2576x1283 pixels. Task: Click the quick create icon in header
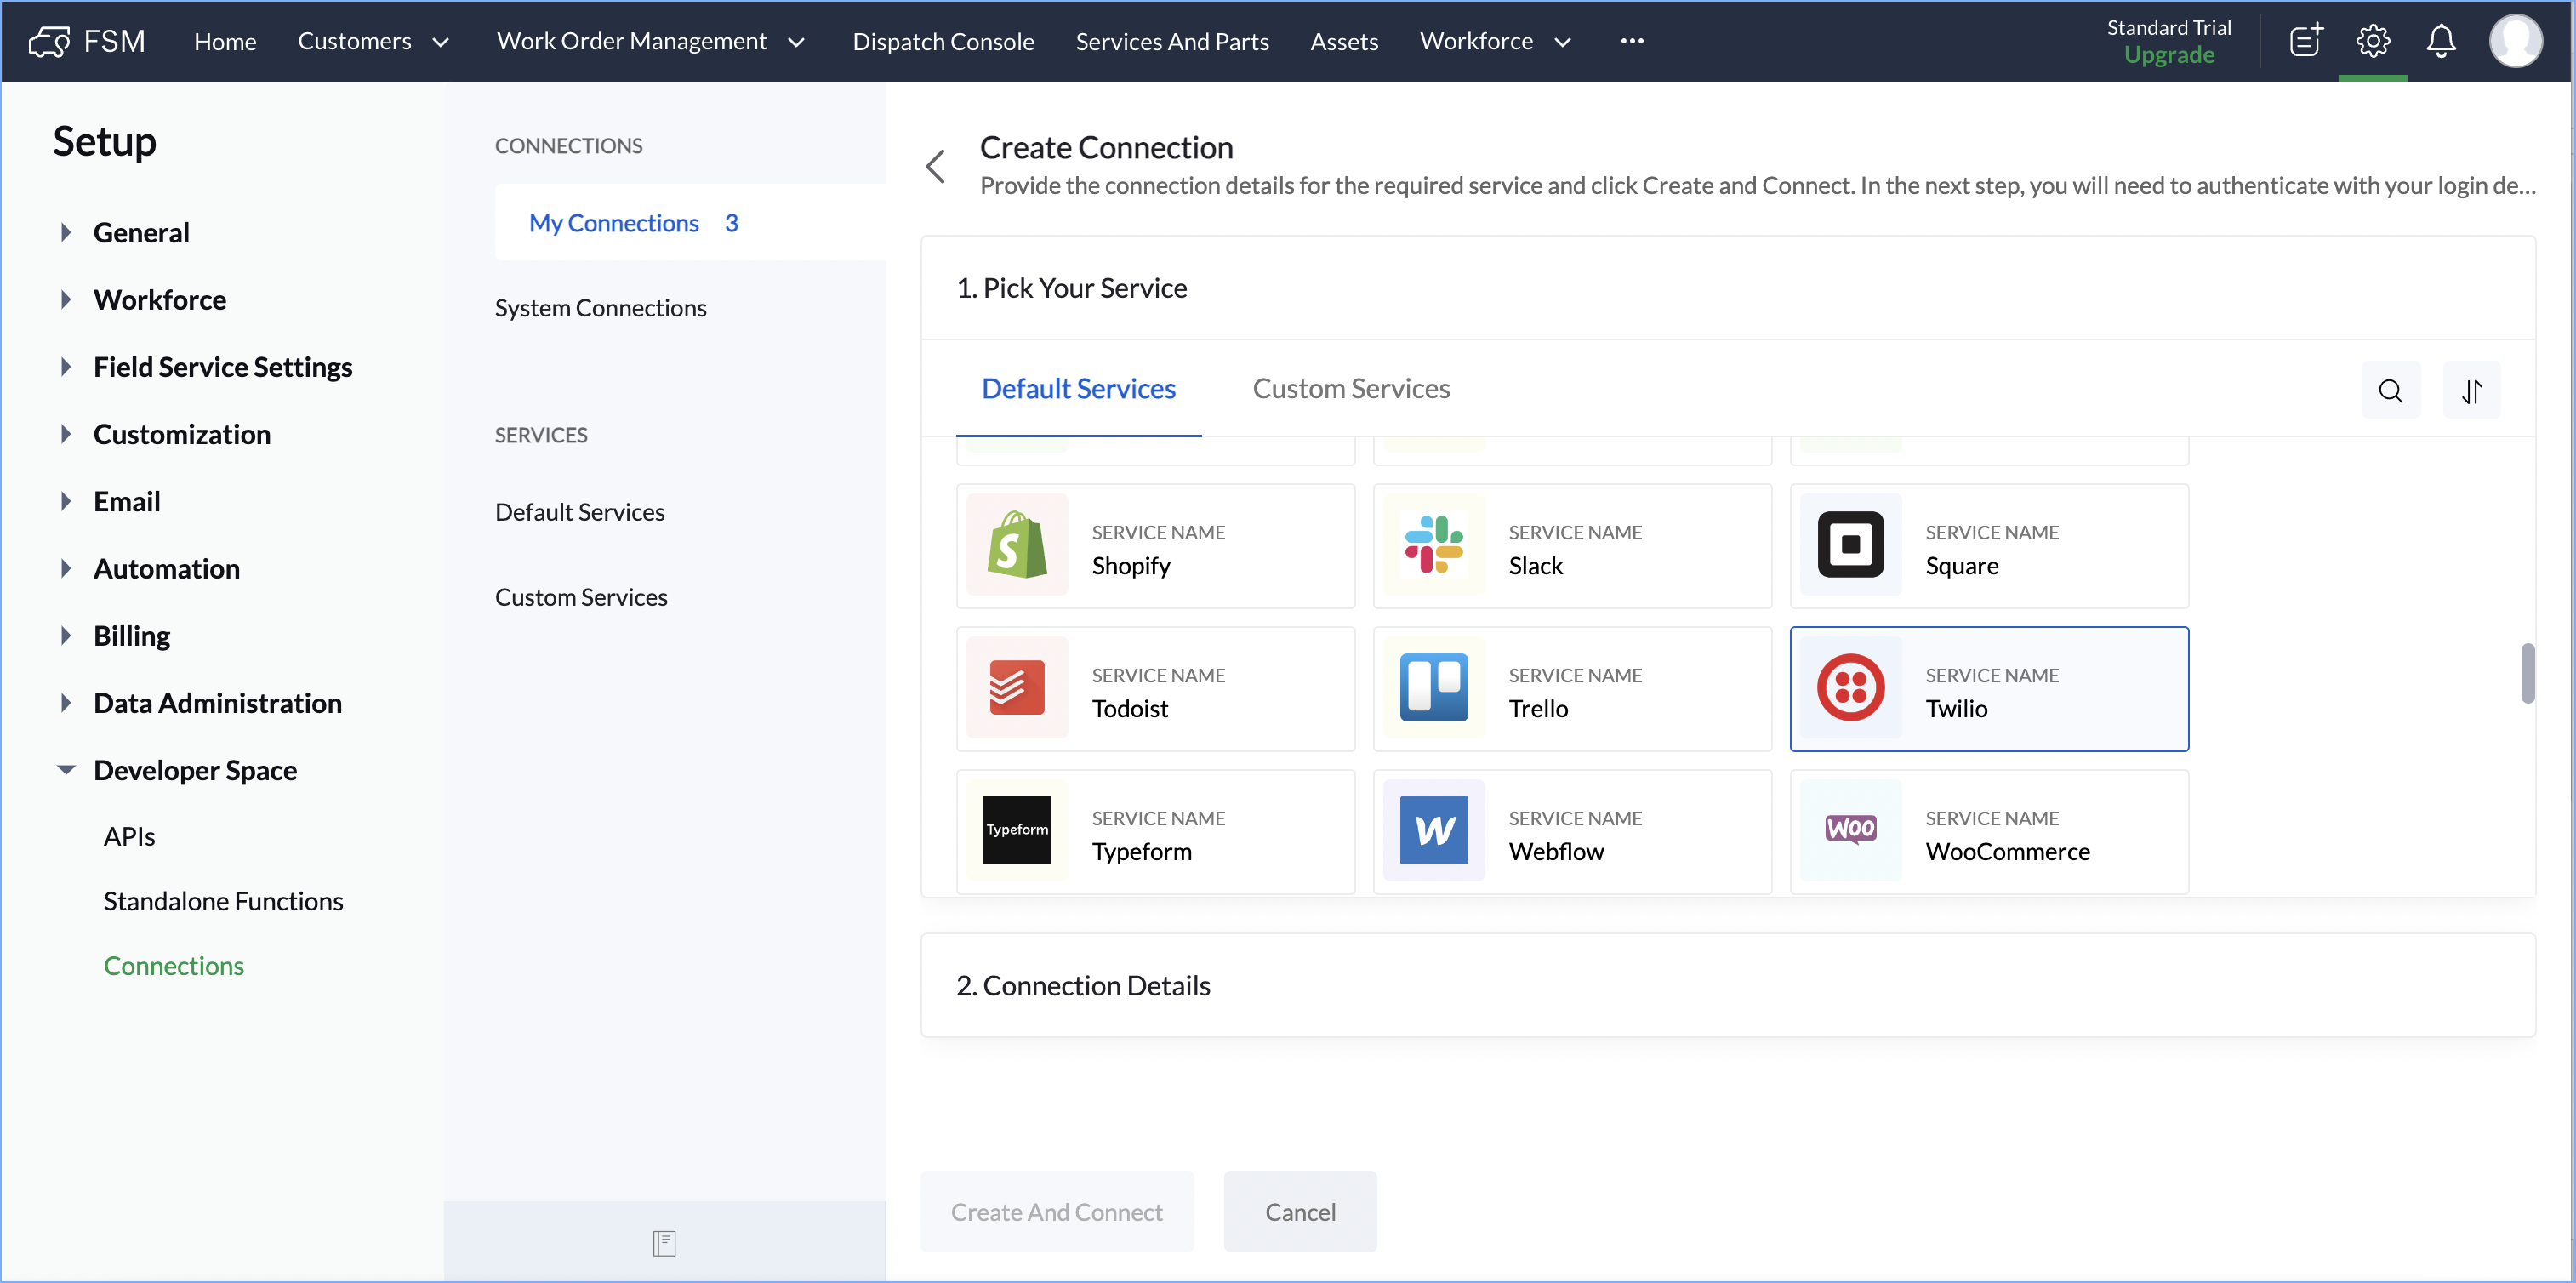(2305, 41)
